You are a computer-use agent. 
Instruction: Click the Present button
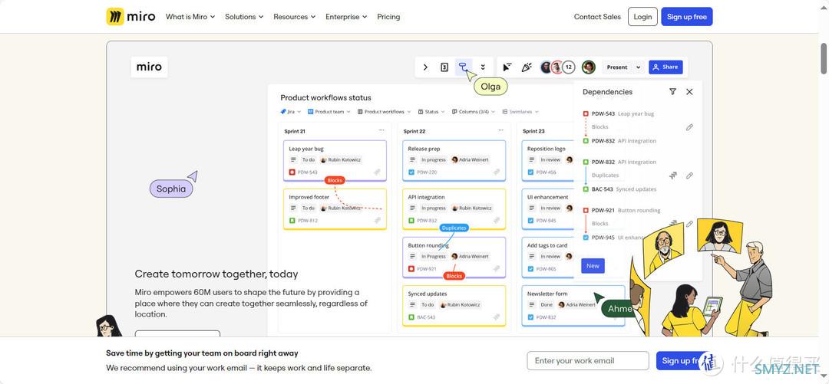point(617,67)
